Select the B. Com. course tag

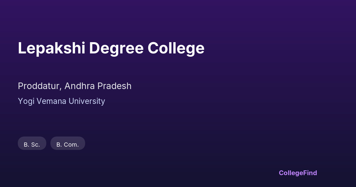pos(68,143)
